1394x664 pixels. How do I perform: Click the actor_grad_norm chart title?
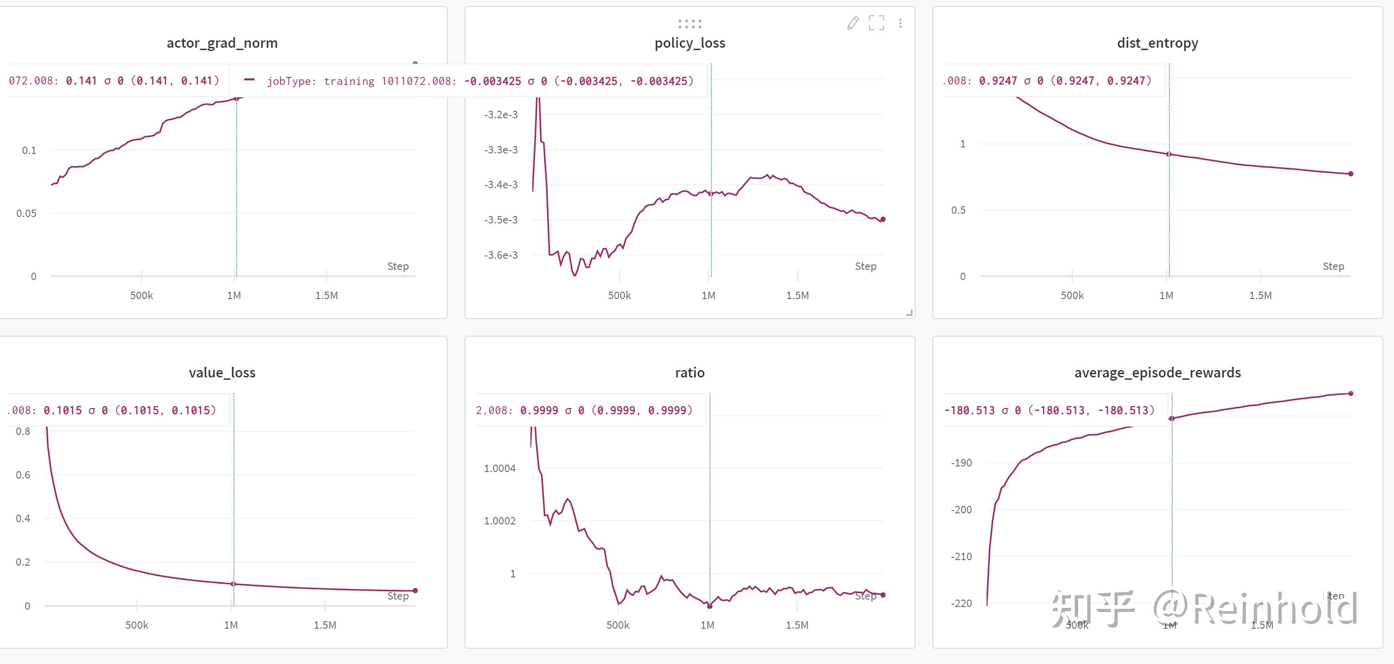[222, 43]
